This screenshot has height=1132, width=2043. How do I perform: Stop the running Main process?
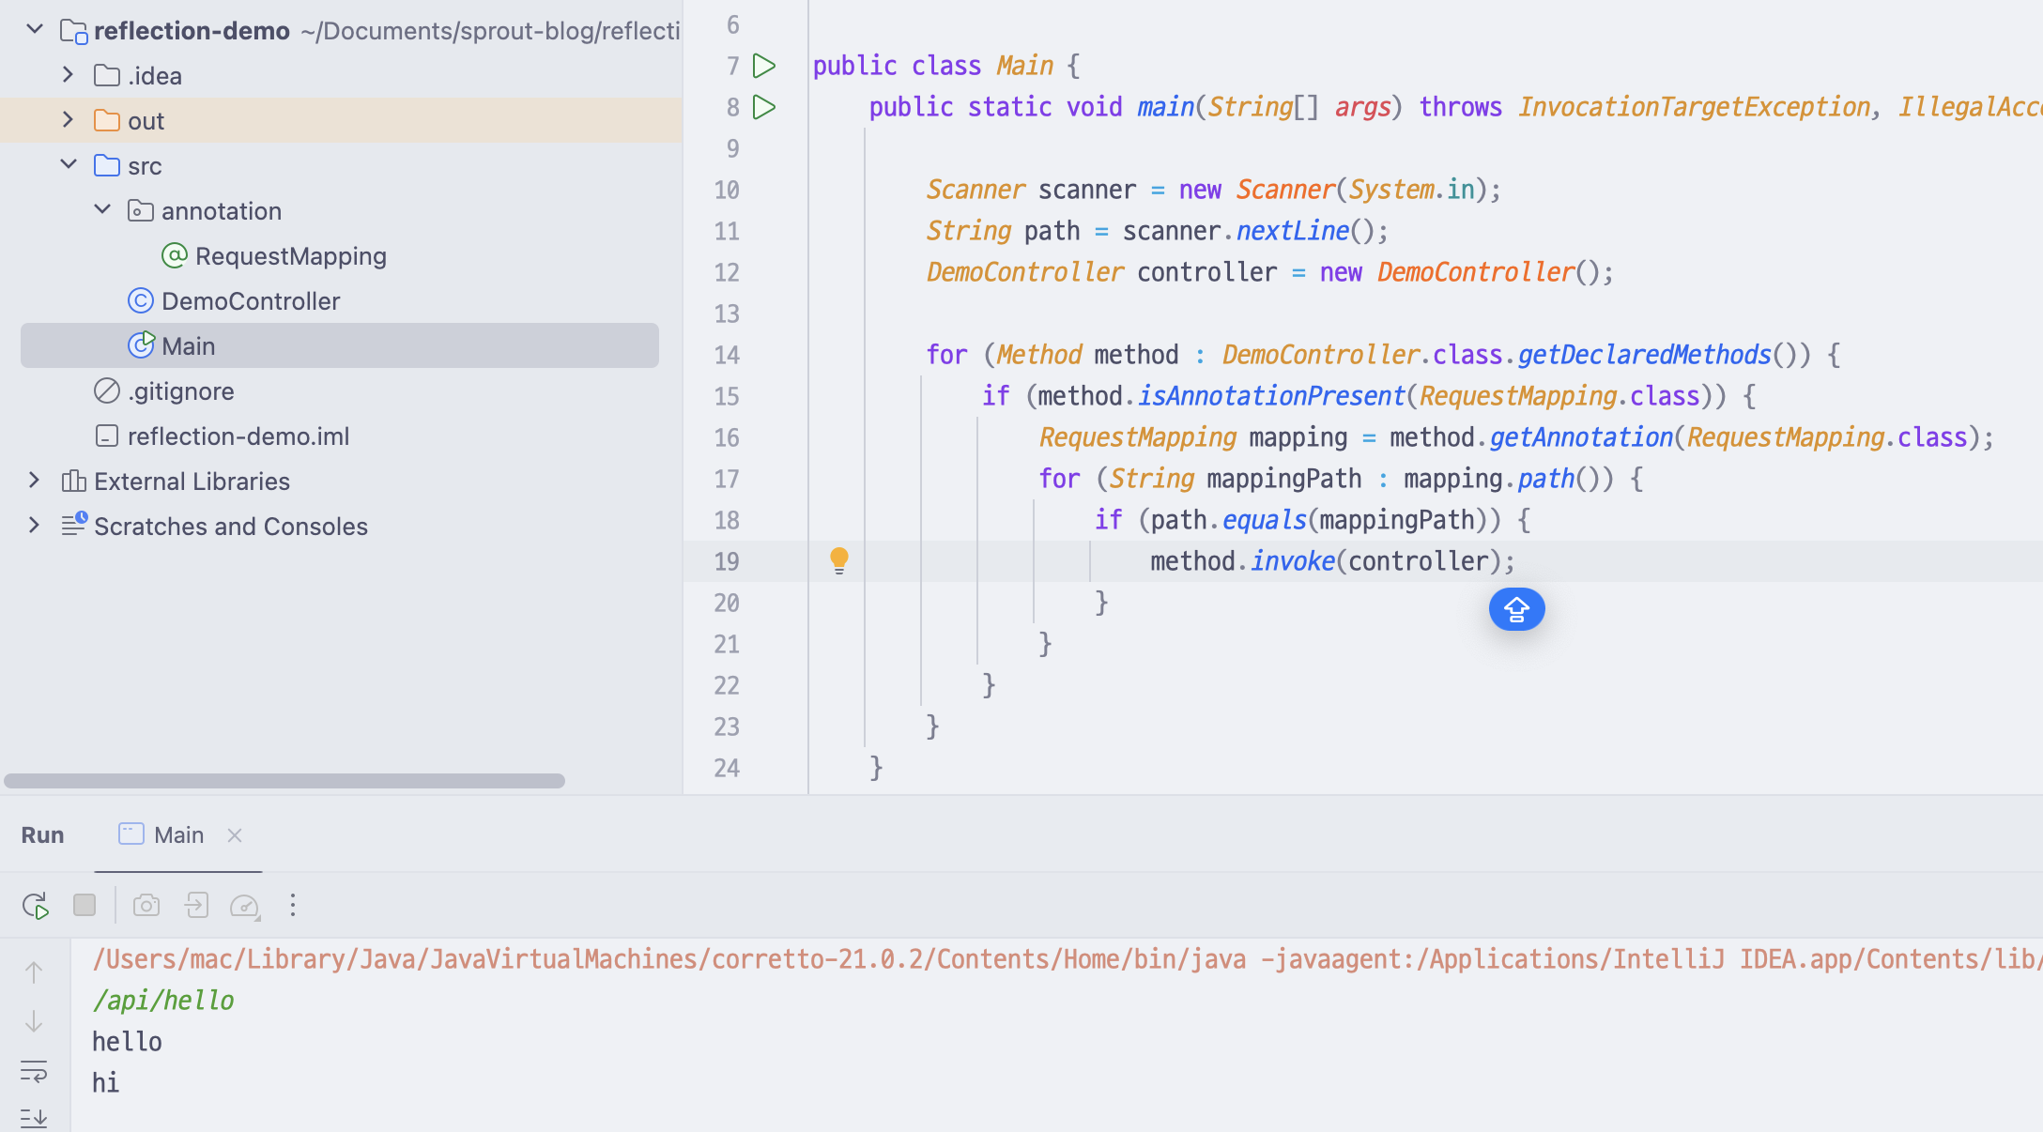pyautogui.click(x=84, y=905)
